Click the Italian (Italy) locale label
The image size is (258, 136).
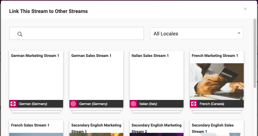(148, 104)
